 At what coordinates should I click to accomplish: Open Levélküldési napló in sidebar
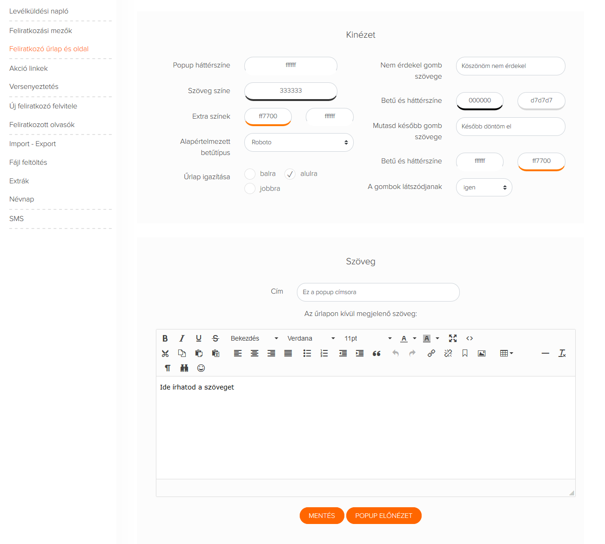39,11
